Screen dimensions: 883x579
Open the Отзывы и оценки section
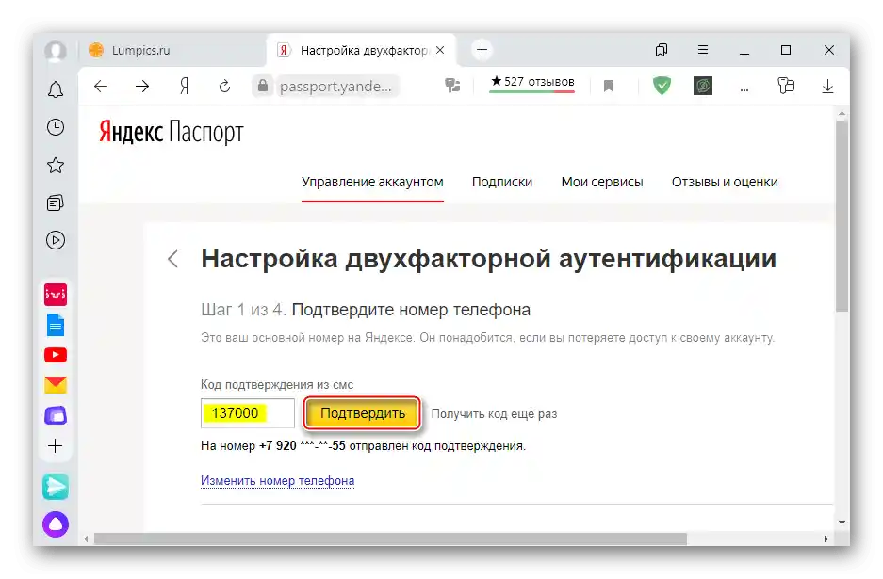pos(725,182)
